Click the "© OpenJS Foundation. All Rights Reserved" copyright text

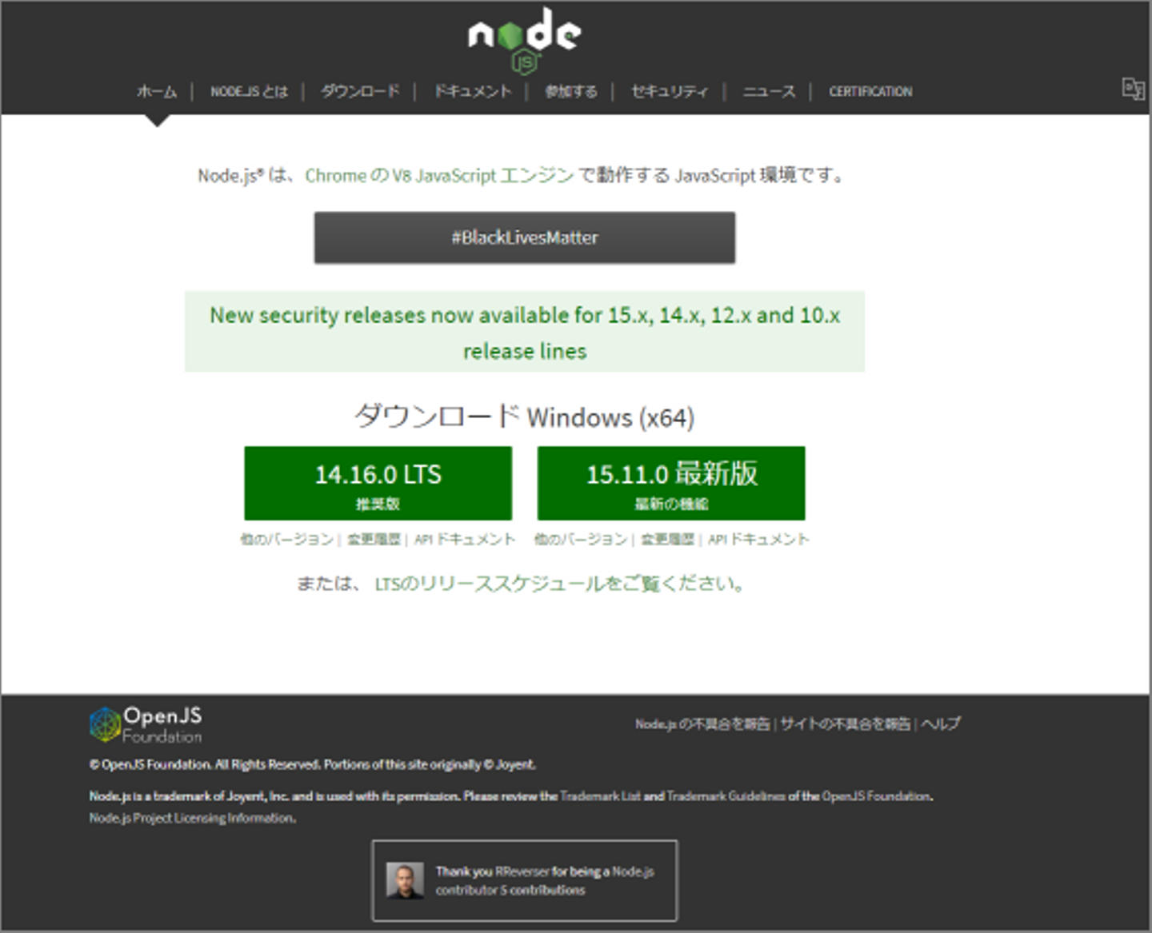tap(205, 765)
